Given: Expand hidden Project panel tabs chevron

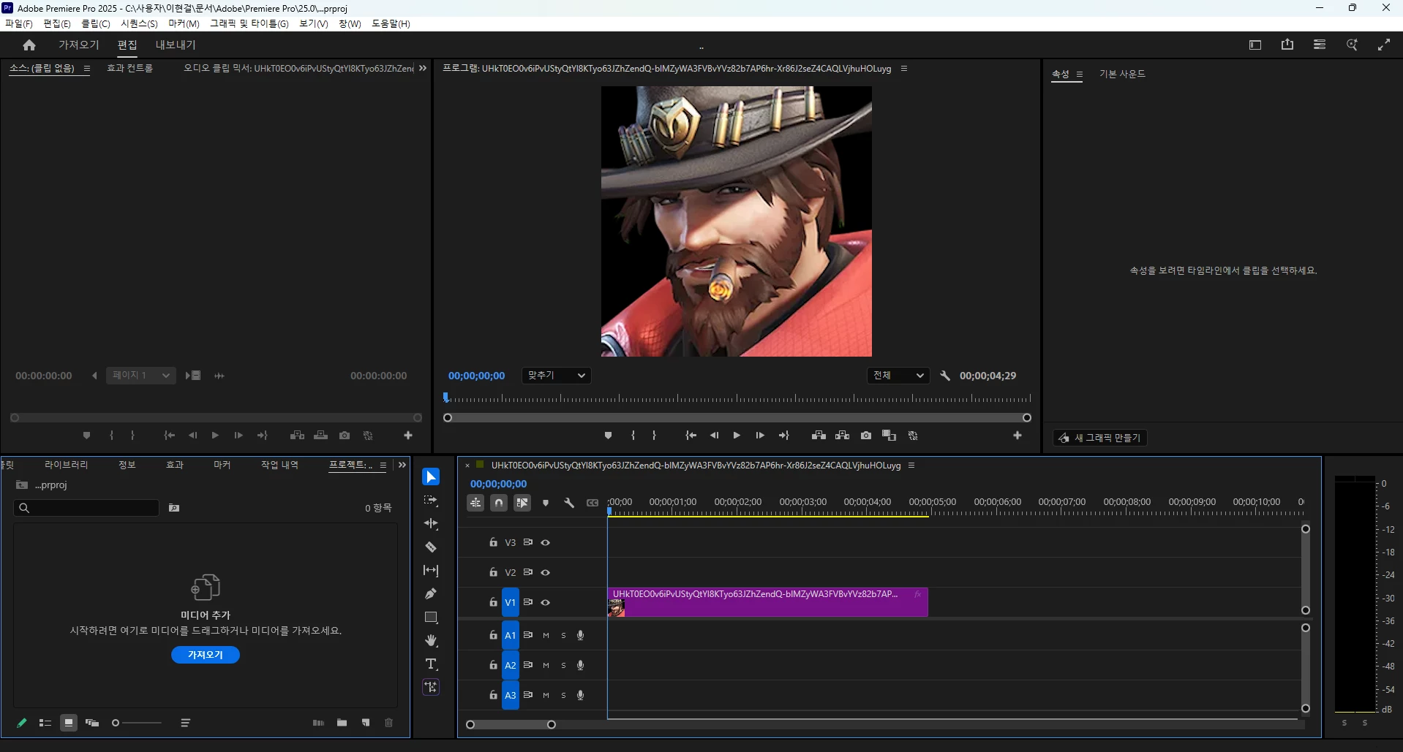Looking at the screenshot, I should [402, 466].
